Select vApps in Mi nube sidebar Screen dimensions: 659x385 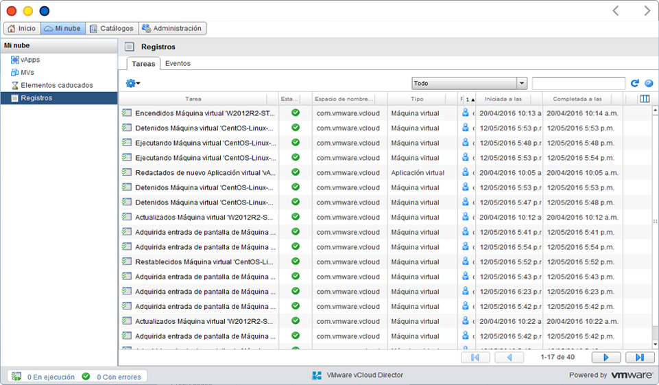tap(30, 60)
